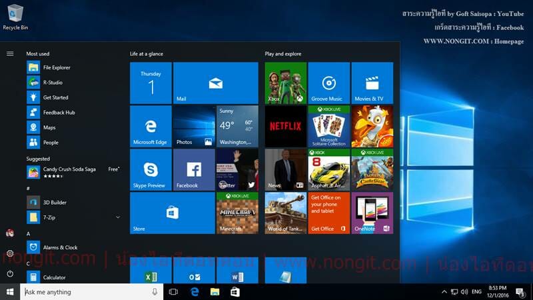
Task: Click the Power button in Start
Action: click(10, 274)
